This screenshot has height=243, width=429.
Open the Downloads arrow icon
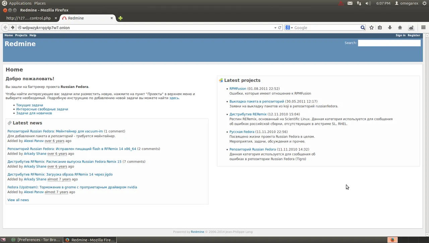(390, 28)
